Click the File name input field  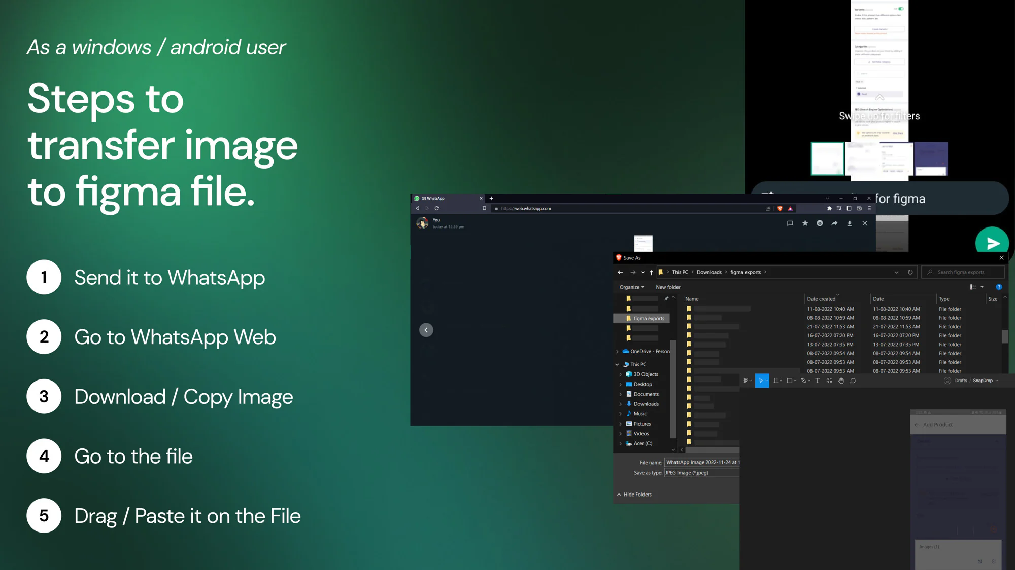702,462
